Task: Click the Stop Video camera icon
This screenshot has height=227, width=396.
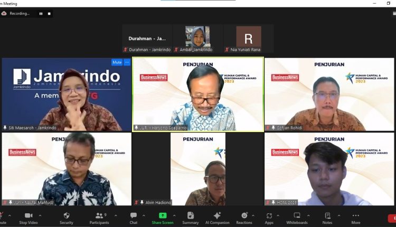Action: click(28, 216)
